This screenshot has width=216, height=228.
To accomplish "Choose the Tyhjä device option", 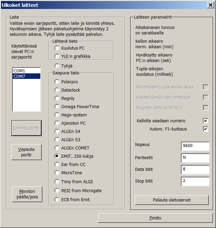I will pyautogui.click(x=57, y=66).
